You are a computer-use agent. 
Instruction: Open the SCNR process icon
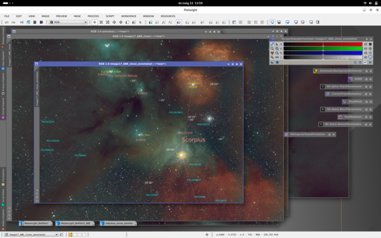point(351,79)
